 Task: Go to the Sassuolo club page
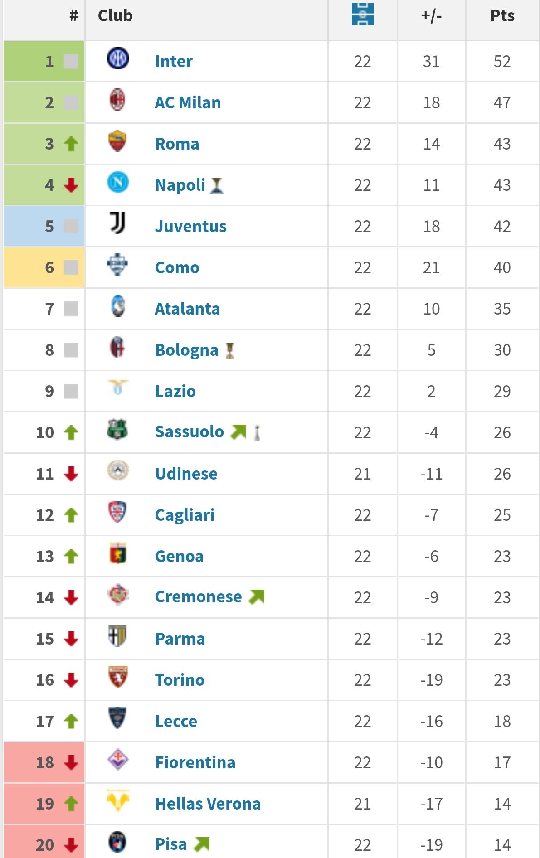189,432
